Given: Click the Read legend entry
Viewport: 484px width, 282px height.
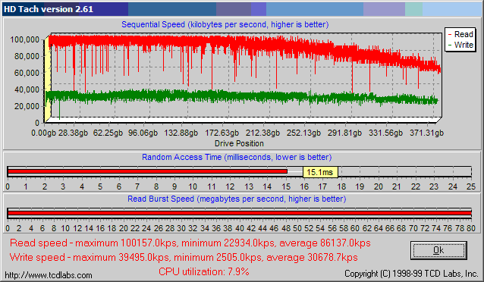Looking at the screenshot, I should [x=460, y=34].
